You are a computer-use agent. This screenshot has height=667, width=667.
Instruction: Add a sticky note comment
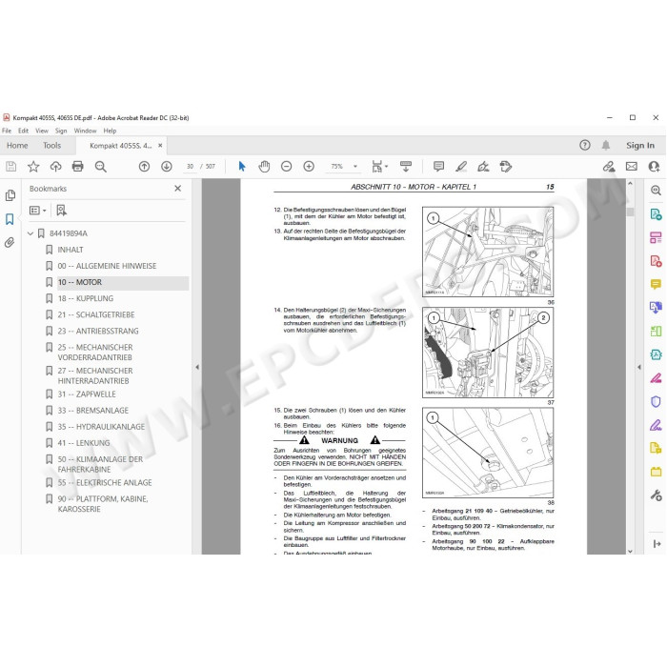pyautogui.click(x=438, y=167)
